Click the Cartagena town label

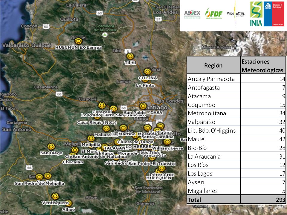point(17,122)
